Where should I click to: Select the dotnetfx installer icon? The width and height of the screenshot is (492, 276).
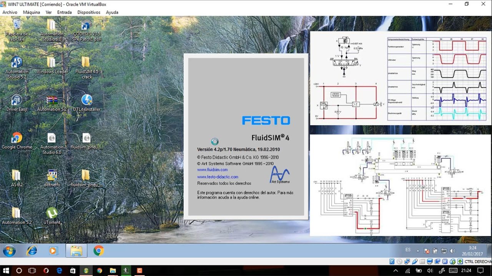52,178
